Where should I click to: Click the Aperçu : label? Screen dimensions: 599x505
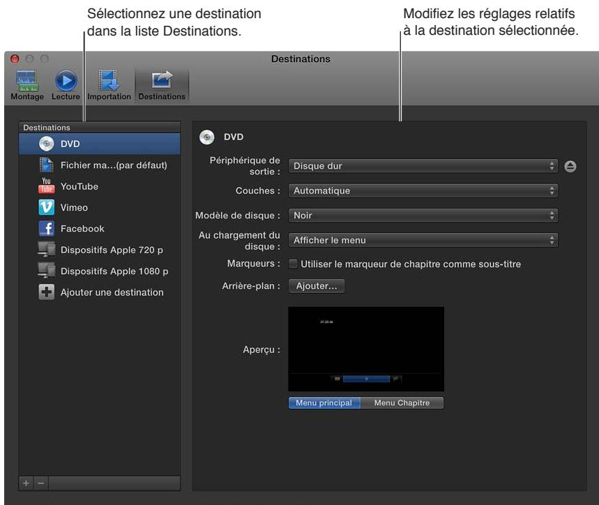[x=261, y=349]
